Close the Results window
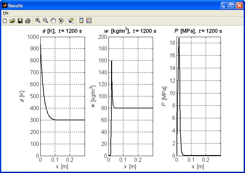Image resolution: width=245 pixels, height=173 pixels. (239, 6)
